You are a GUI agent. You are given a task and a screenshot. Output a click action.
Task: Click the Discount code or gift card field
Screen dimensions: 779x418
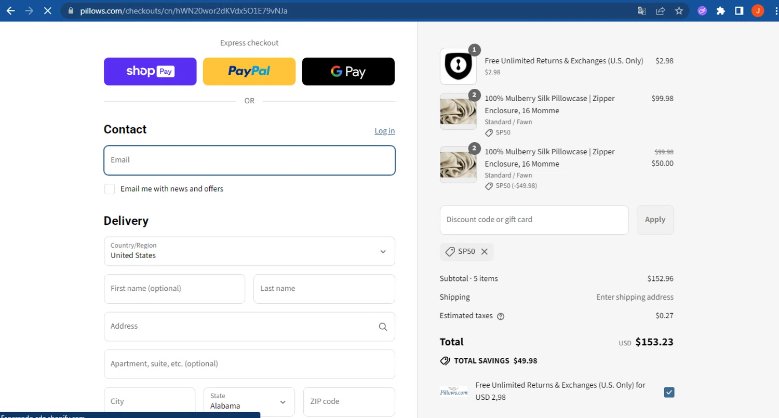coord(534,220)
